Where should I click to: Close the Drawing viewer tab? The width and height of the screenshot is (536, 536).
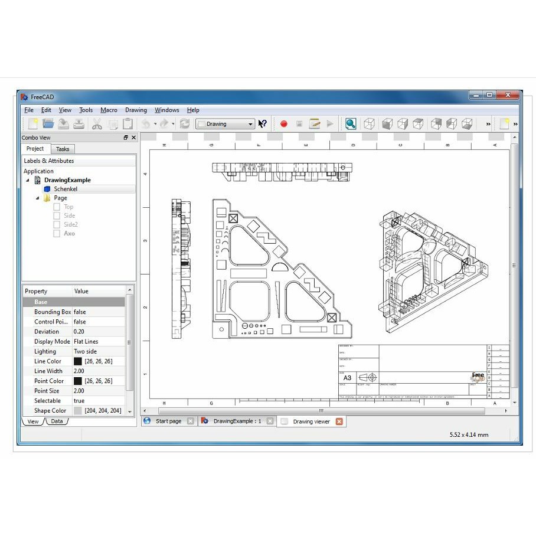339,421
